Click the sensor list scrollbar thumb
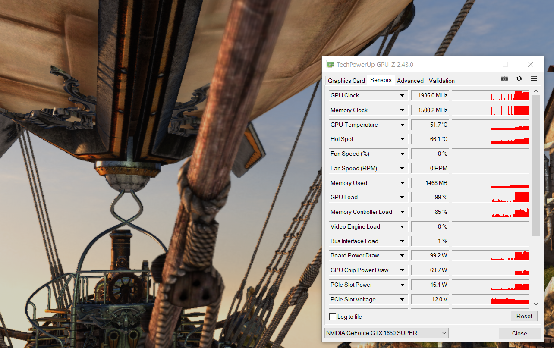The image size is (554, 348). pos(535,166)
